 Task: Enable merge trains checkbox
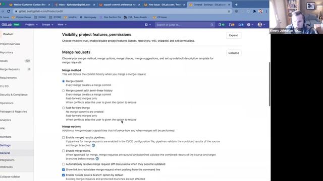(63, 151)
